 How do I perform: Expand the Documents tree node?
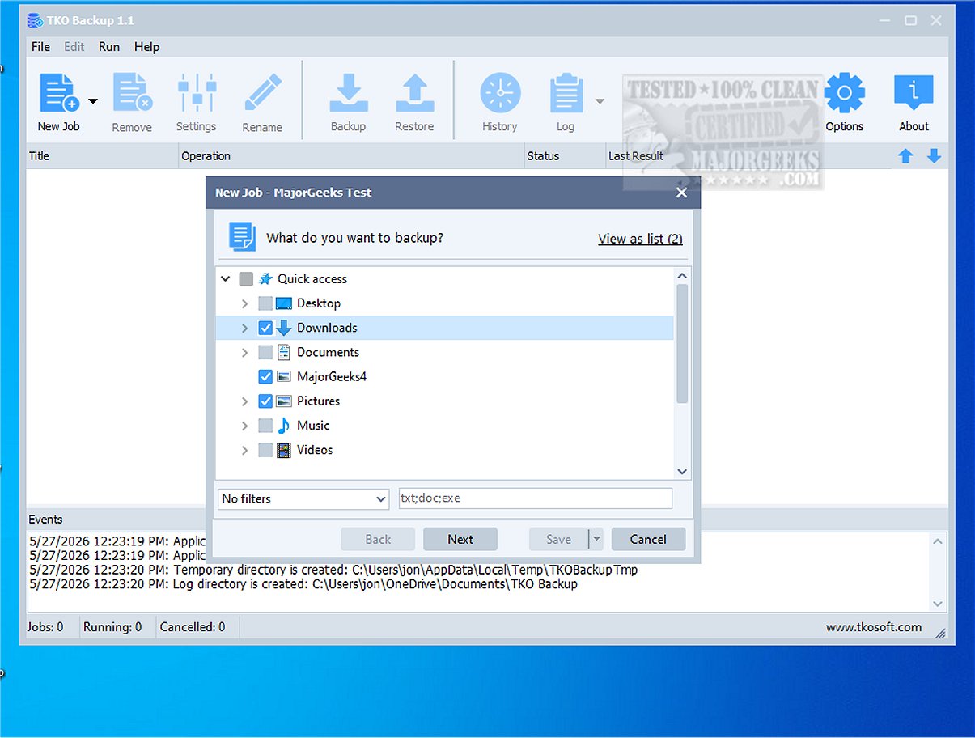[245, 353]
